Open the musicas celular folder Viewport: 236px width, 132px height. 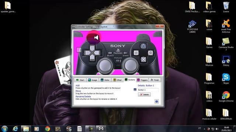(209, 114)
